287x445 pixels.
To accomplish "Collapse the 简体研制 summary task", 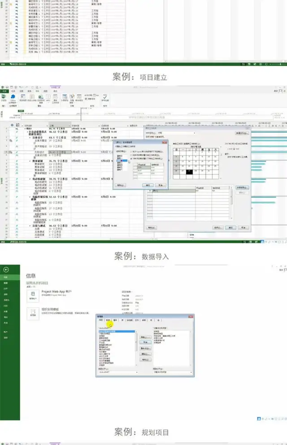I will pos(30,161).
